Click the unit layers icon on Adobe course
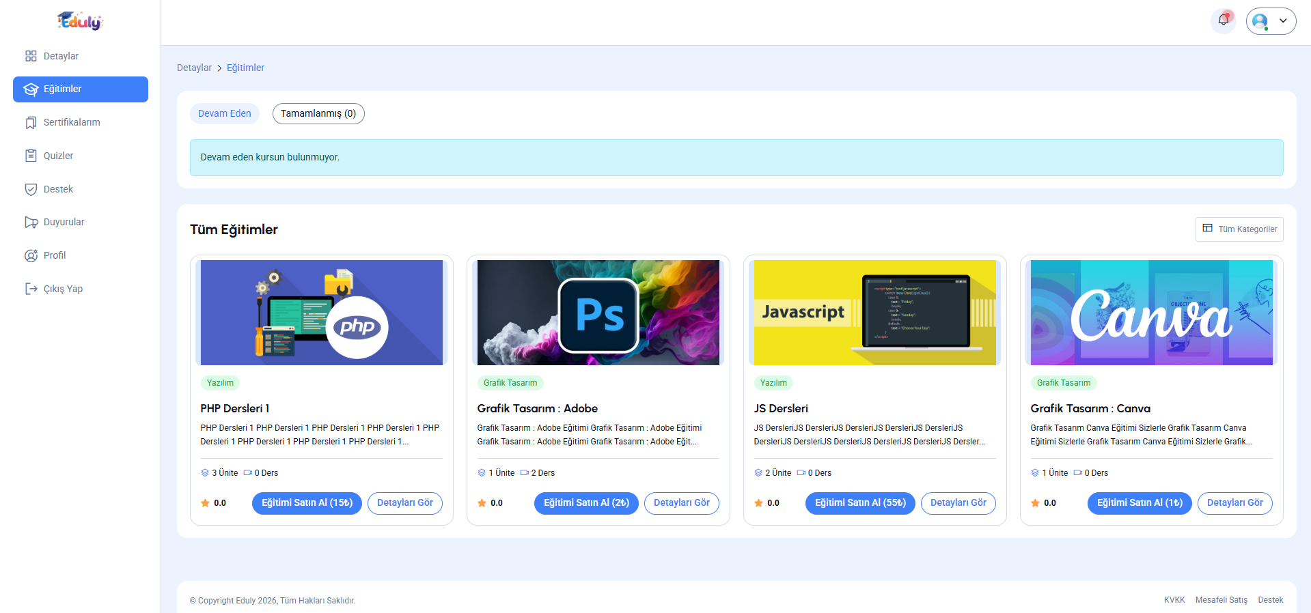This screenshot has height=613, width=1311. 482,472
